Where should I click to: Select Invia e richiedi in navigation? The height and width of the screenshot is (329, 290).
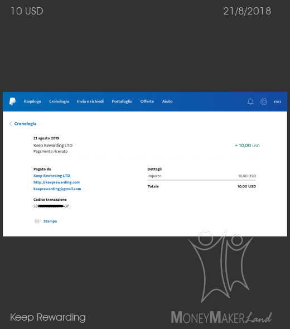pos(90,101)
